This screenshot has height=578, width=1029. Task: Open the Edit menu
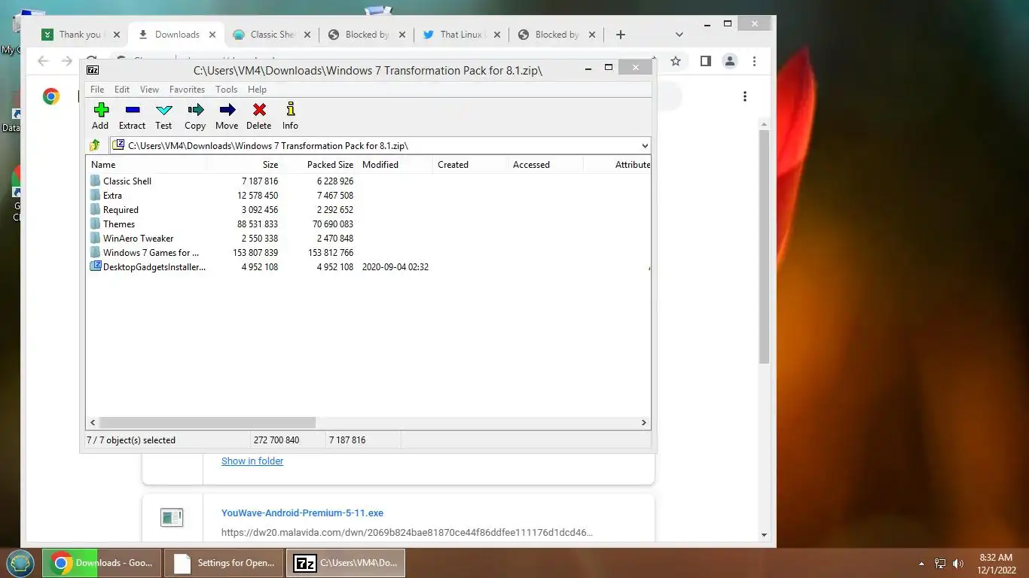tap(122, 89)
